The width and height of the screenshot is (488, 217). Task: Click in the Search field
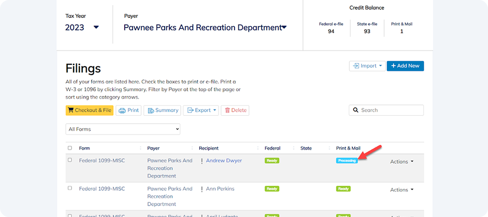click(386, 110)
